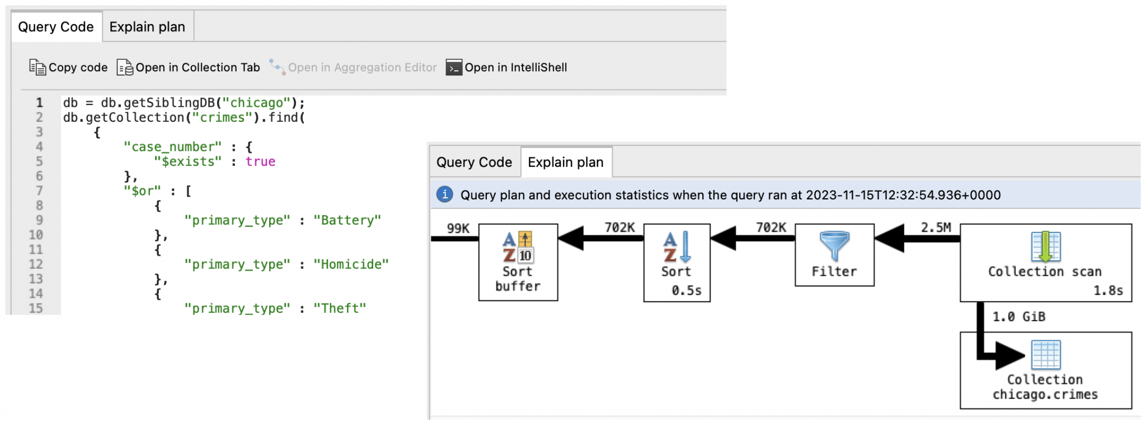1146x424 pixels.
Task: Click the blue info icon in Explain plan banner
Action: [x=444, y=195]
